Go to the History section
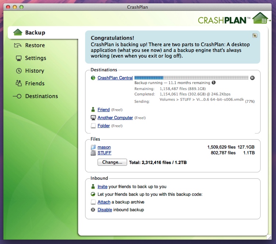This screenshot has height=244, width=276. point(35,71)
